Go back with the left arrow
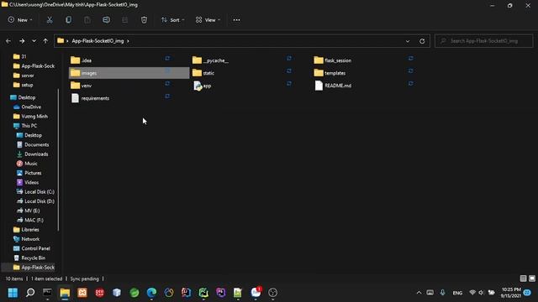Image resolution: width=538 pixels, height=302 pixels. point(8,41)
